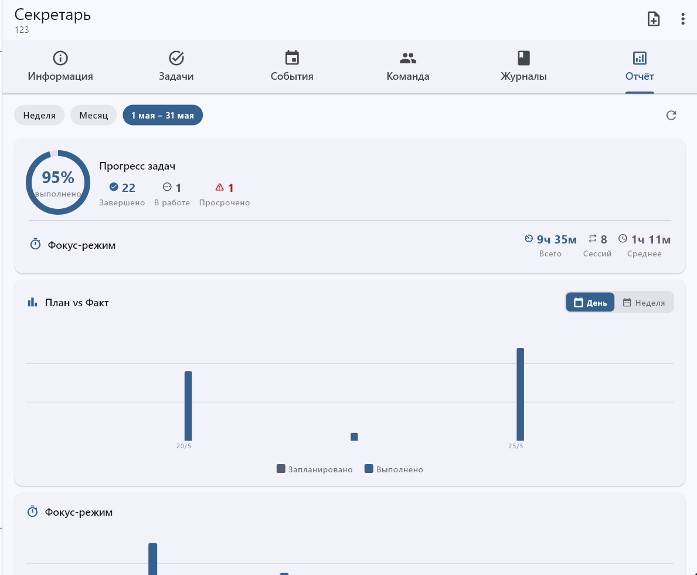Click the total time icon near 9ч 35м
The height and width of the screenshot is (575, 697).
tap(529, 239)
